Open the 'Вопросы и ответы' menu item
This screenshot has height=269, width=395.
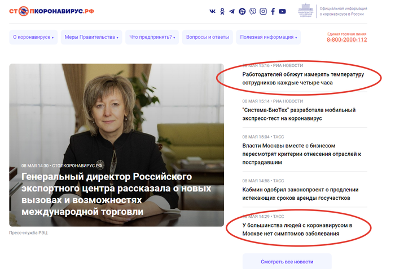tap(208, 37)
